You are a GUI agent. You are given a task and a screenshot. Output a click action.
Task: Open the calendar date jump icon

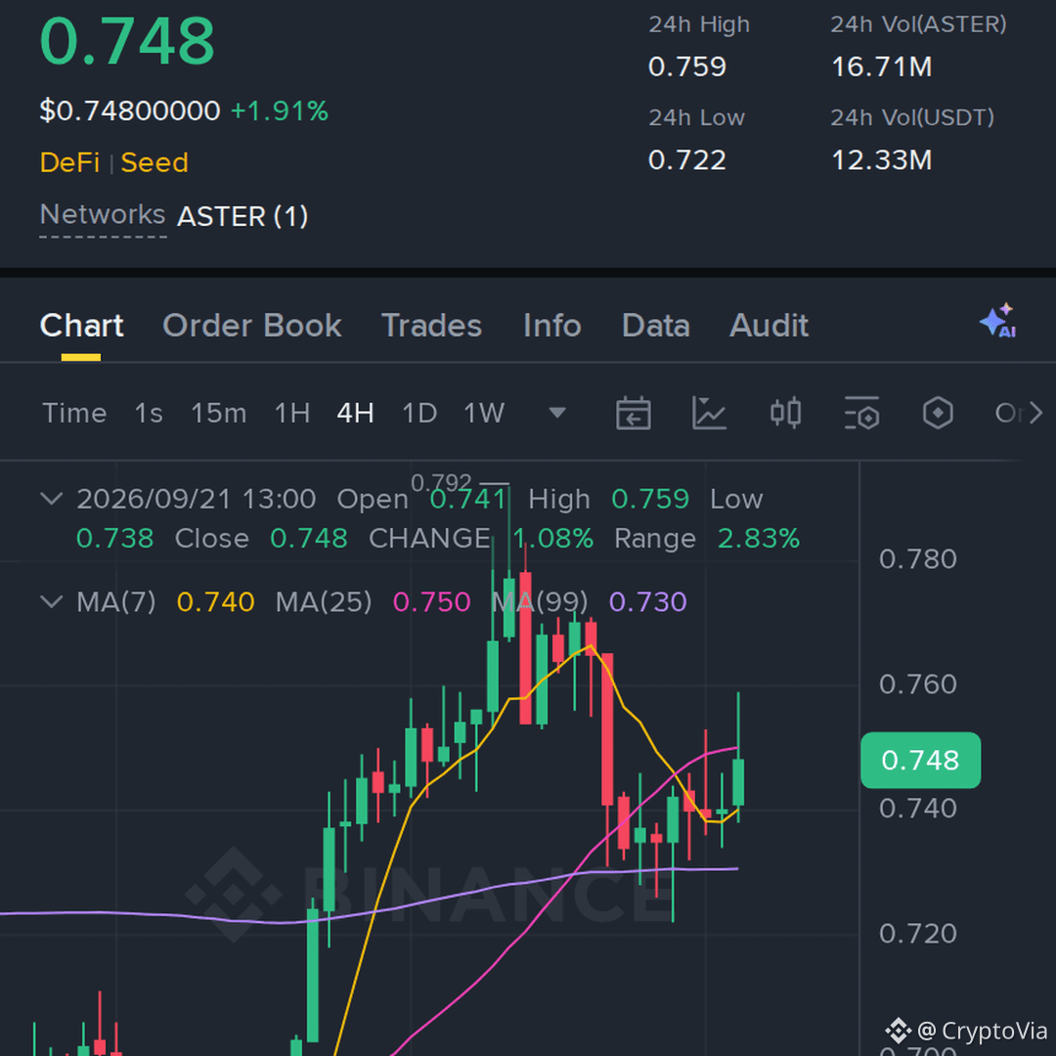(633, 413)
